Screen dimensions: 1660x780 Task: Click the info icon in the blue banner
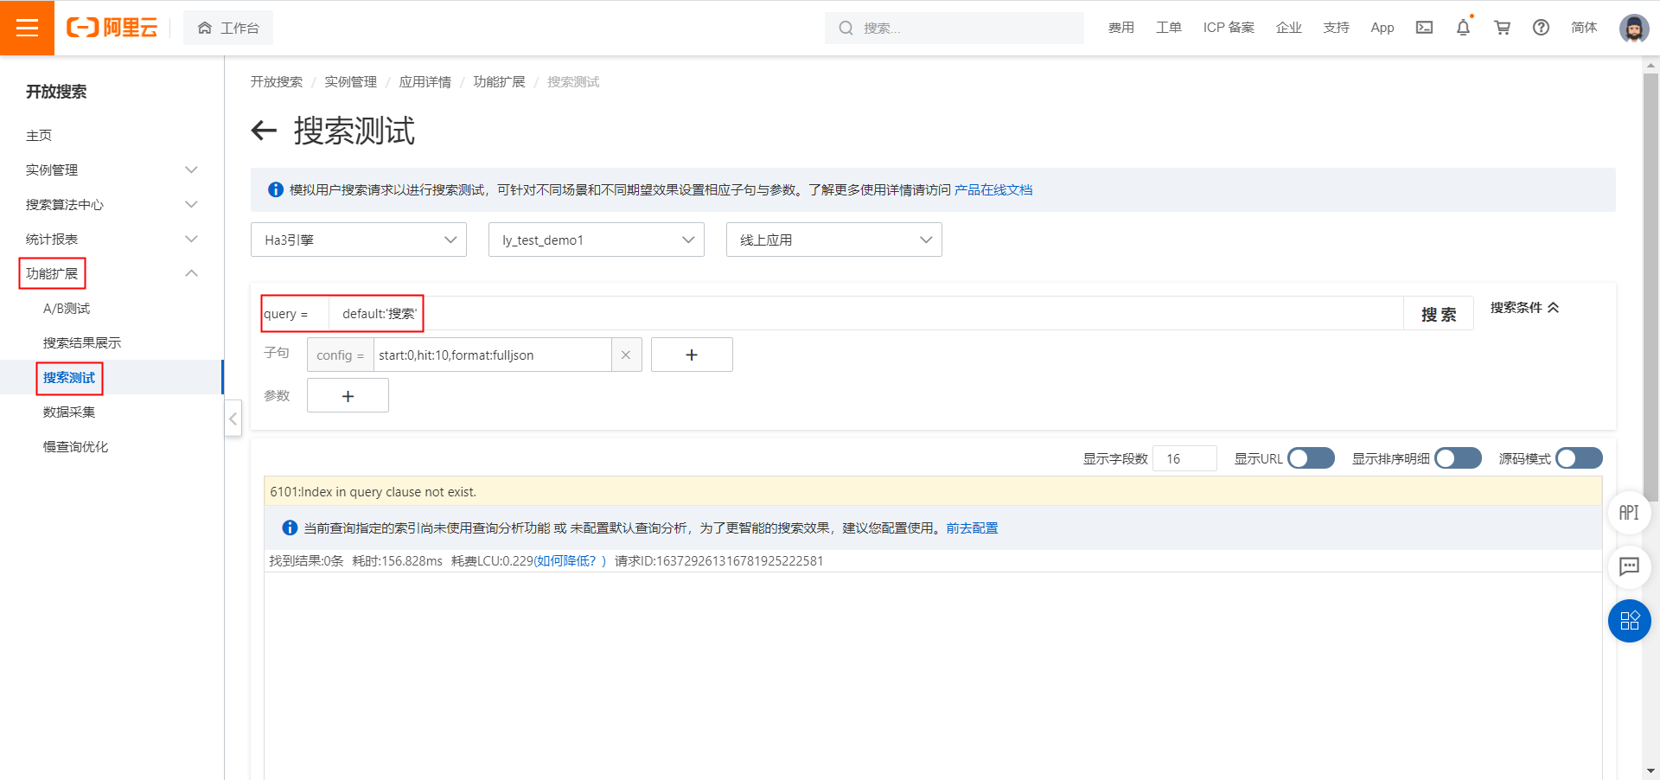pyautogui.click(x=276, y=189)
